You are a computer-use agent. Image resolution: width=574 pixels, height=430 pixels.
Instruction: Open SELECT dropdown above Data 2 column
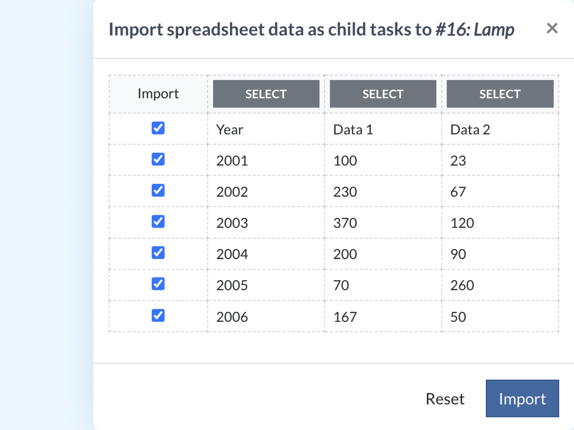(500, 94)
